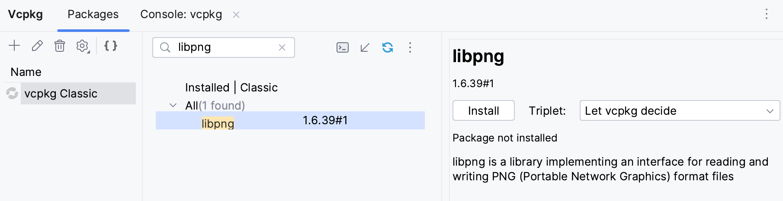Close the Console: vcpkg tab
Screen dimensions: 783x201
236,15
